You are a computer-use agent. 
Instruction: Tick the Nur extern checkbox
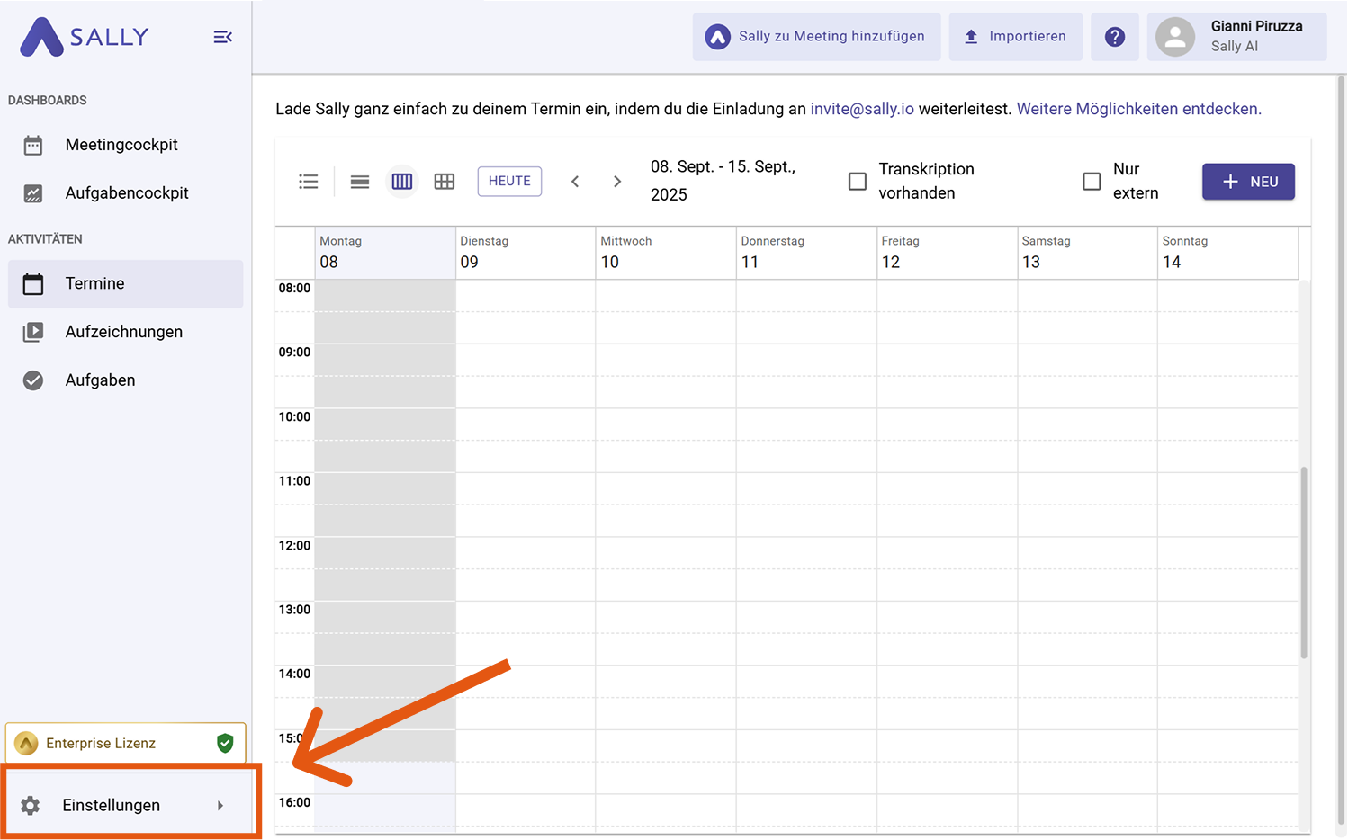(1092, 182)
